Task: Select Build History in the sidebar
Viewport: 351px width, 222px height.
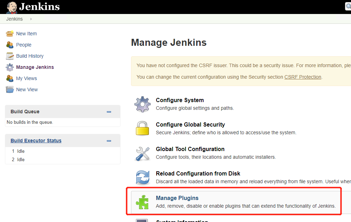Action: click(30, 56)
